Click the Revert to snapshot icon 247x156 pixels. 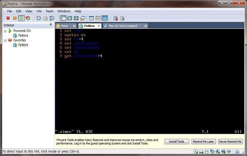click(x=45, y=18)
